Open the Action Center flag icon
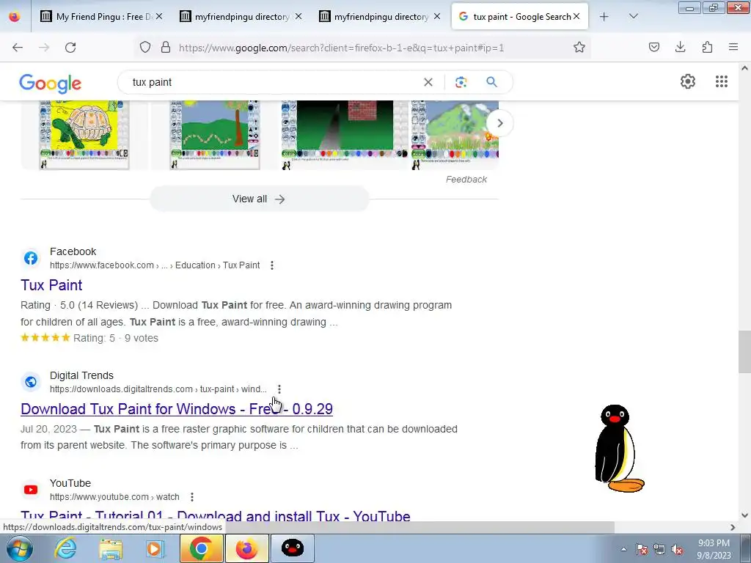This screenshot has width=751, height=563. [x=641, y=550]
